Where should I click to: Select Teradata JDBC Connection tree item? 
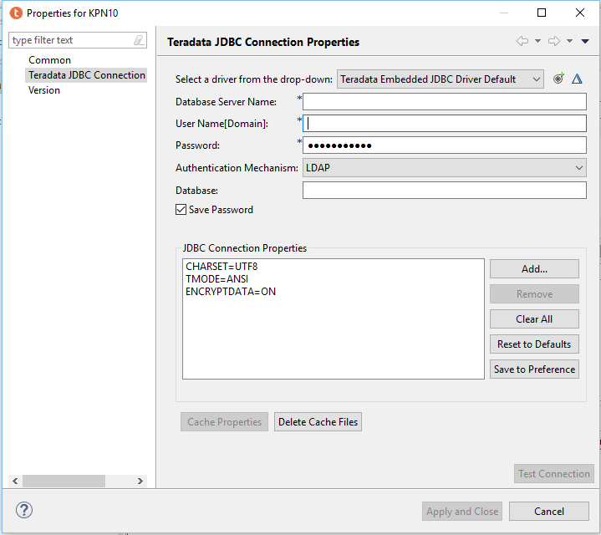point(87,75)
